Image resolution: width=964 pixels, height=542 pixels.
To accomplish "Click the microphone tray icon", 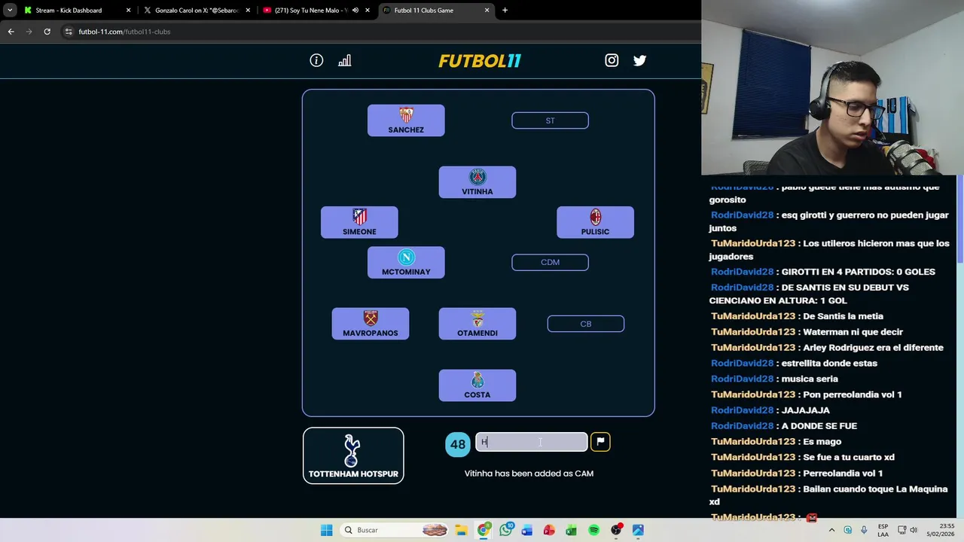I will coord(864,530).
